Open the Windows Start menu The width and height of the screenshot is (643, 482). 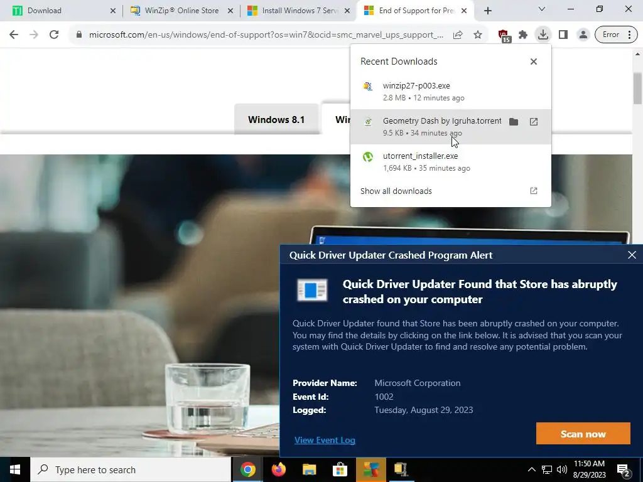pos(15,469)
